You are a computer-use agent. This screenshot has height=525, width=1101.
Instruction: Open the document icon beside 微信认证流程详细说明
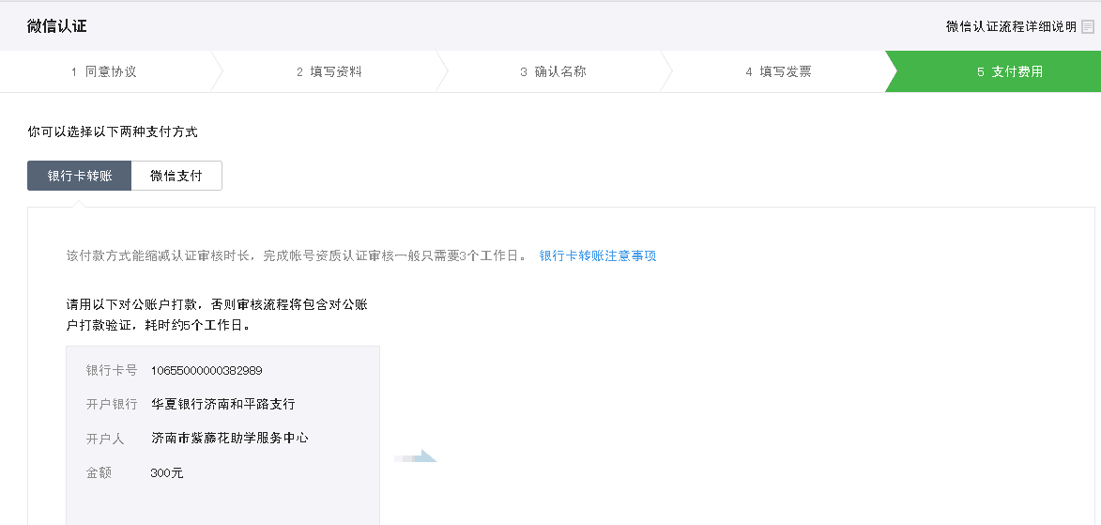tap(1088, 26)
